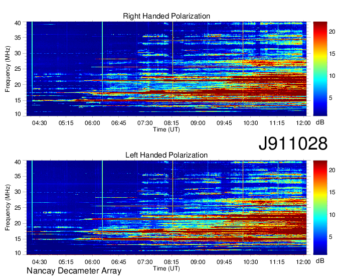The image size is (341, 277).
Task: Click the dB unit label under the bottom color bar
Action: (320, 260)
